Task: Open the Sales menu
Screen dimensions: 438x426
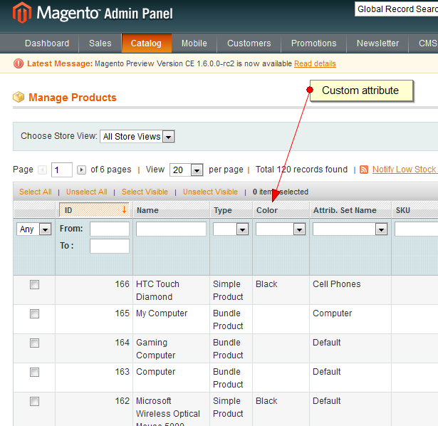Action: tap(100, 43)
